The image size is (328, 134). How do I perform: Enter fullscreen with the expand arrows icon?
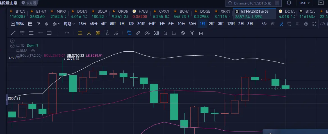click(x=314, y=24)
